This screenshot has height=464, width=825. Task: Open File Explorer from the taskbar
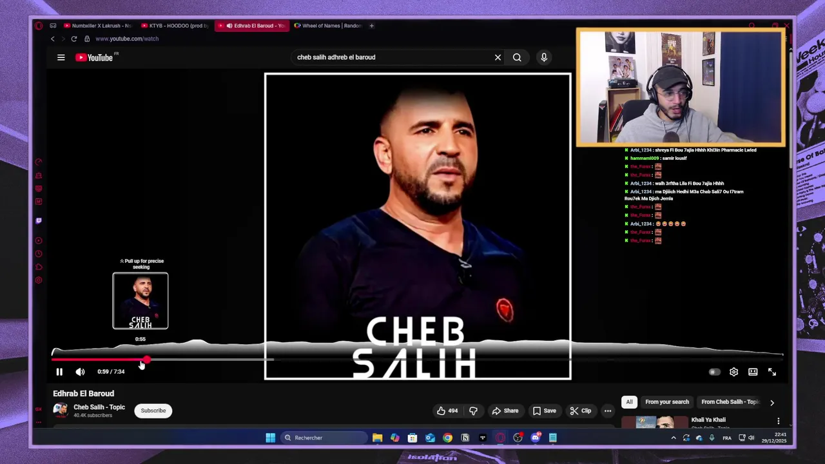click(378, 438)
